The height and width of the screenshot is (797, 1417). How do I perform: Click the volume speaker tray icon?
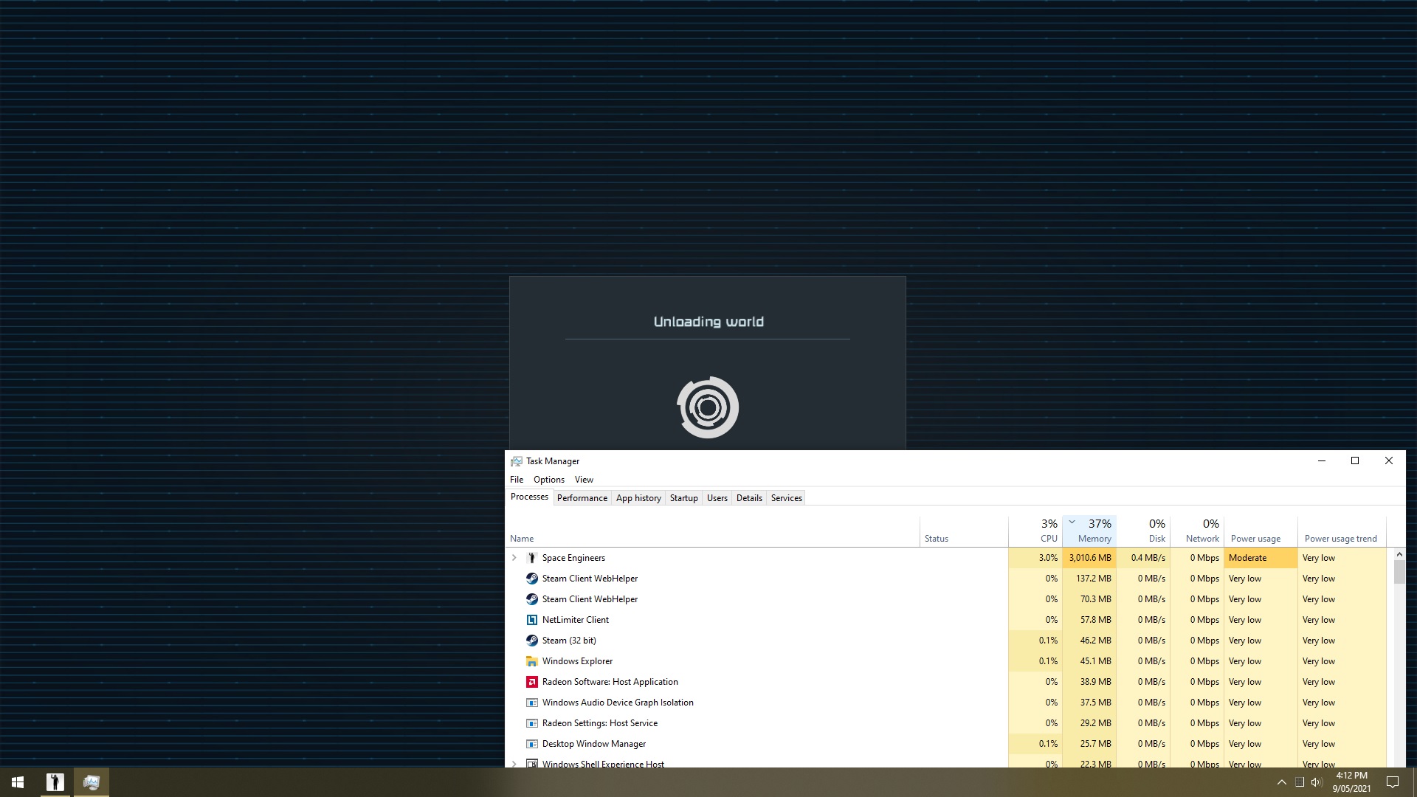pos(1317,782)
